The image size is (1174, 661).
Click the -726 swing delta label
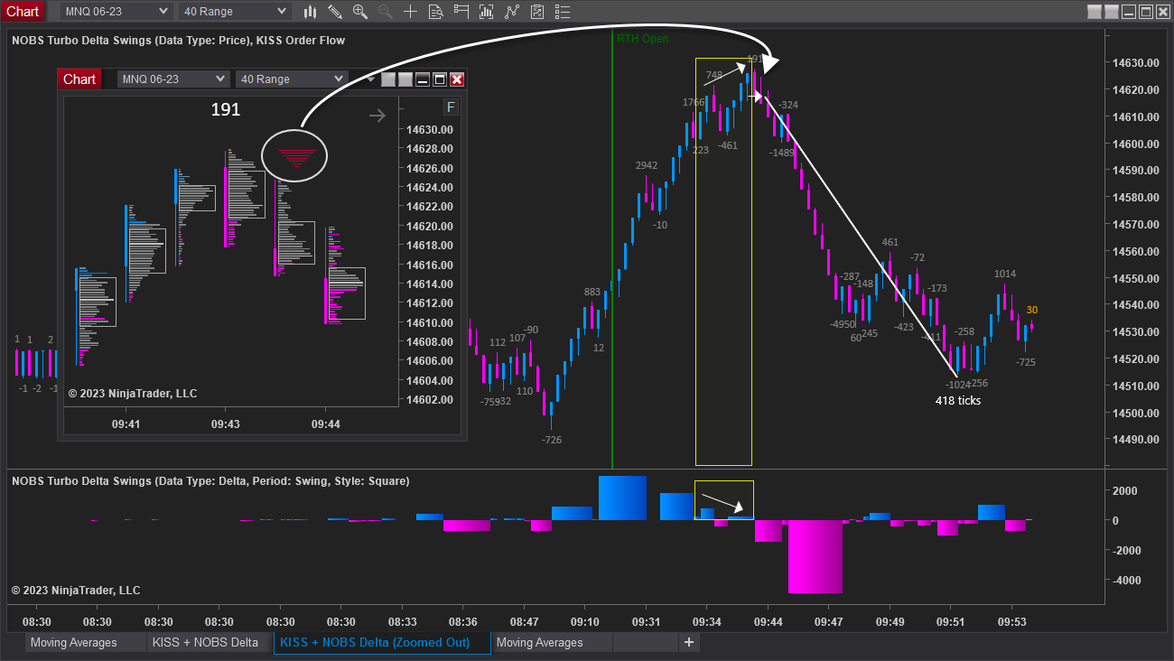(552, 441)
